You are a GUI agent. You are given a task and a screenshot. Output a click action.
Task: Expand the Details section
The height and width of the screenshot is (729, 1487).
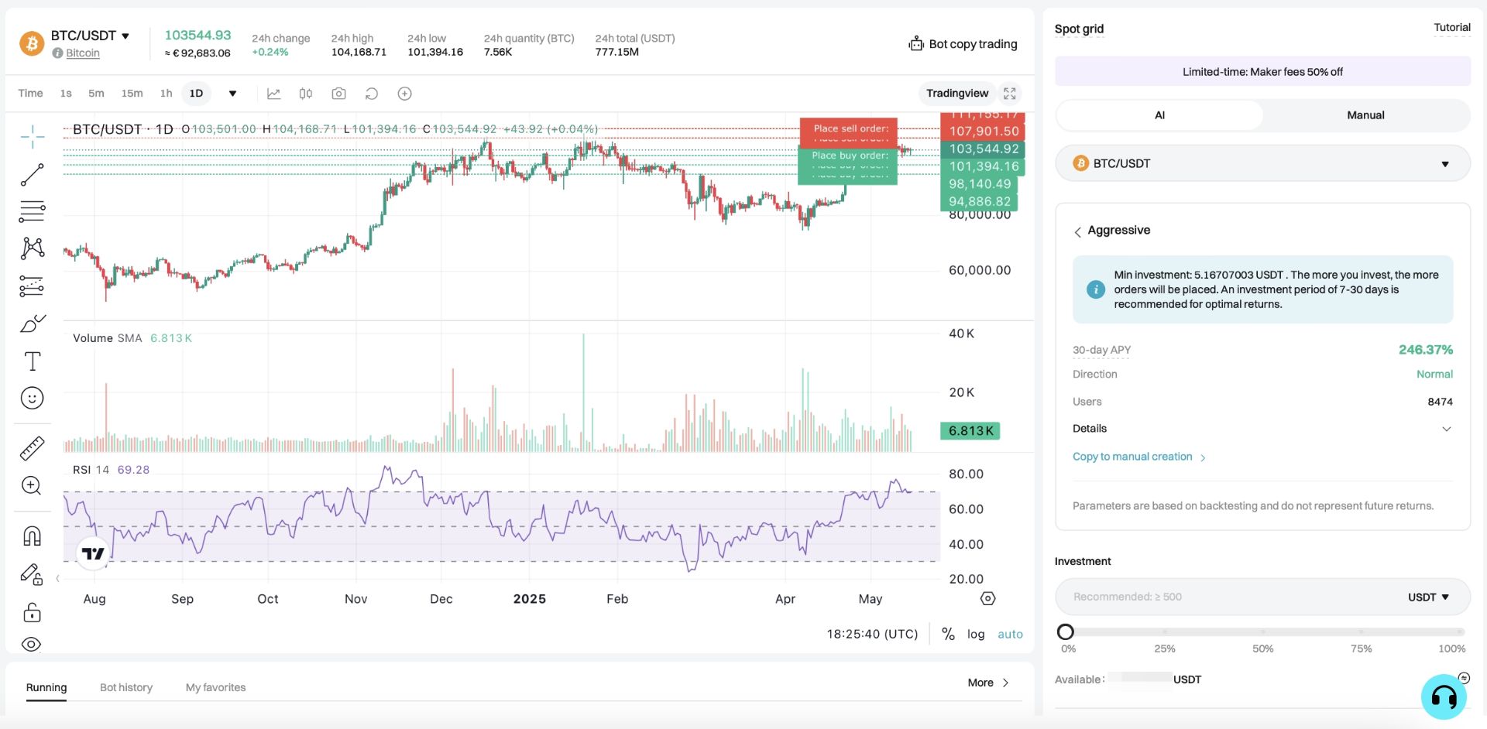1262,429
